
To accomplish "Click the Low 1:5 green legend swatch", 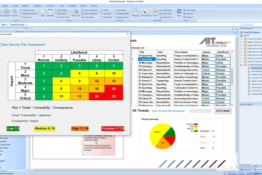I will [13, 128].
